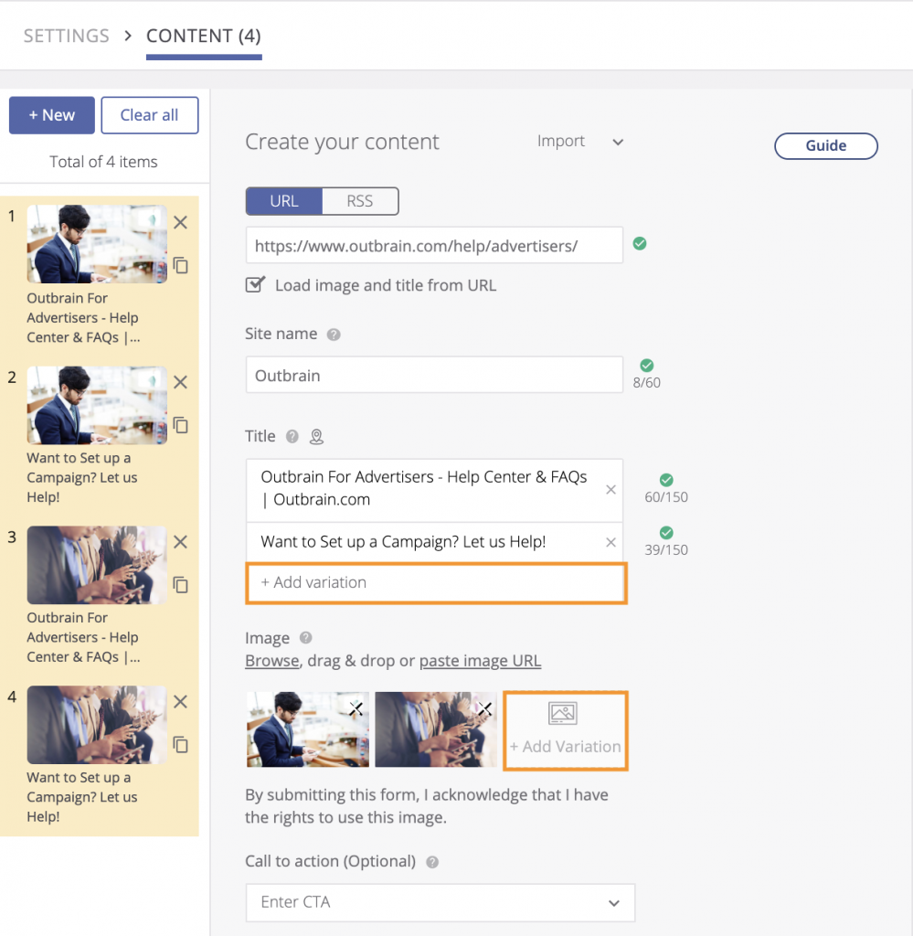Click the help icon next to Site name

(x=334, y=335)
